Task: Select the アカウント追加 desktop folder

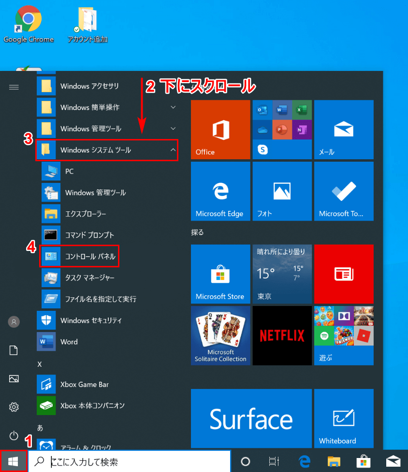Action: tap(87, 25)
